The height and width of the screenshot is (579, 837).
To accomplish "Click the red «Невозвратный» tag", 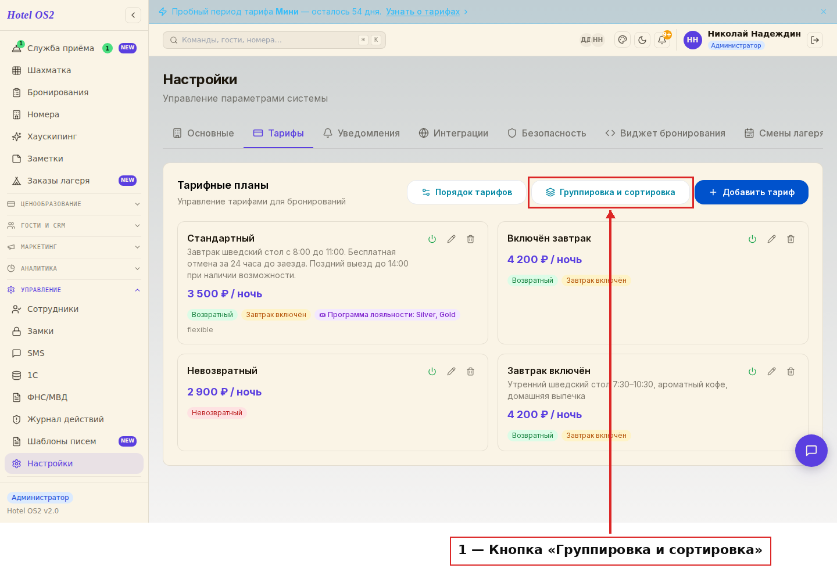I will [x=217, y=413].
